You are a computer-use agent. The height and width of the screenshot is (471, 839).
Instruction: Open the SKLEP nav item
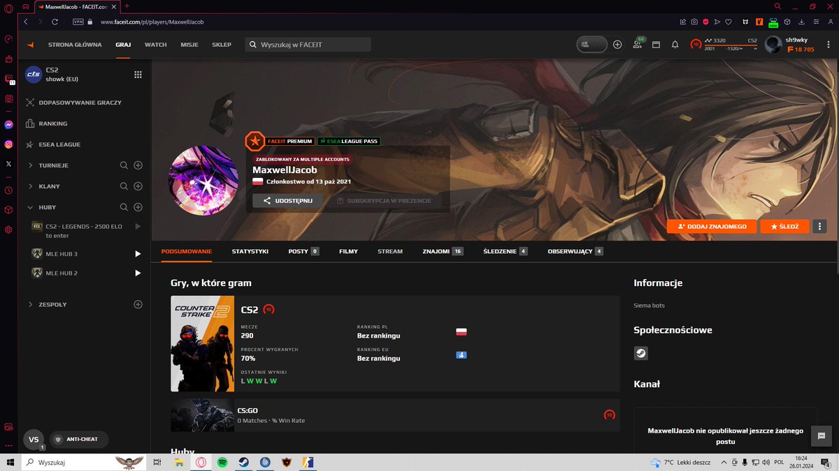[222, 45]
